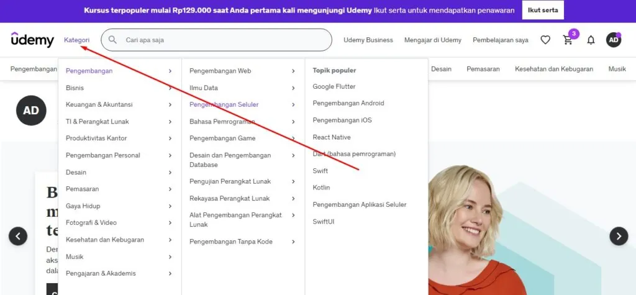The image size is (636, 295).
Task: Click the 'Cari apa saja' search field
Action: 216,40
